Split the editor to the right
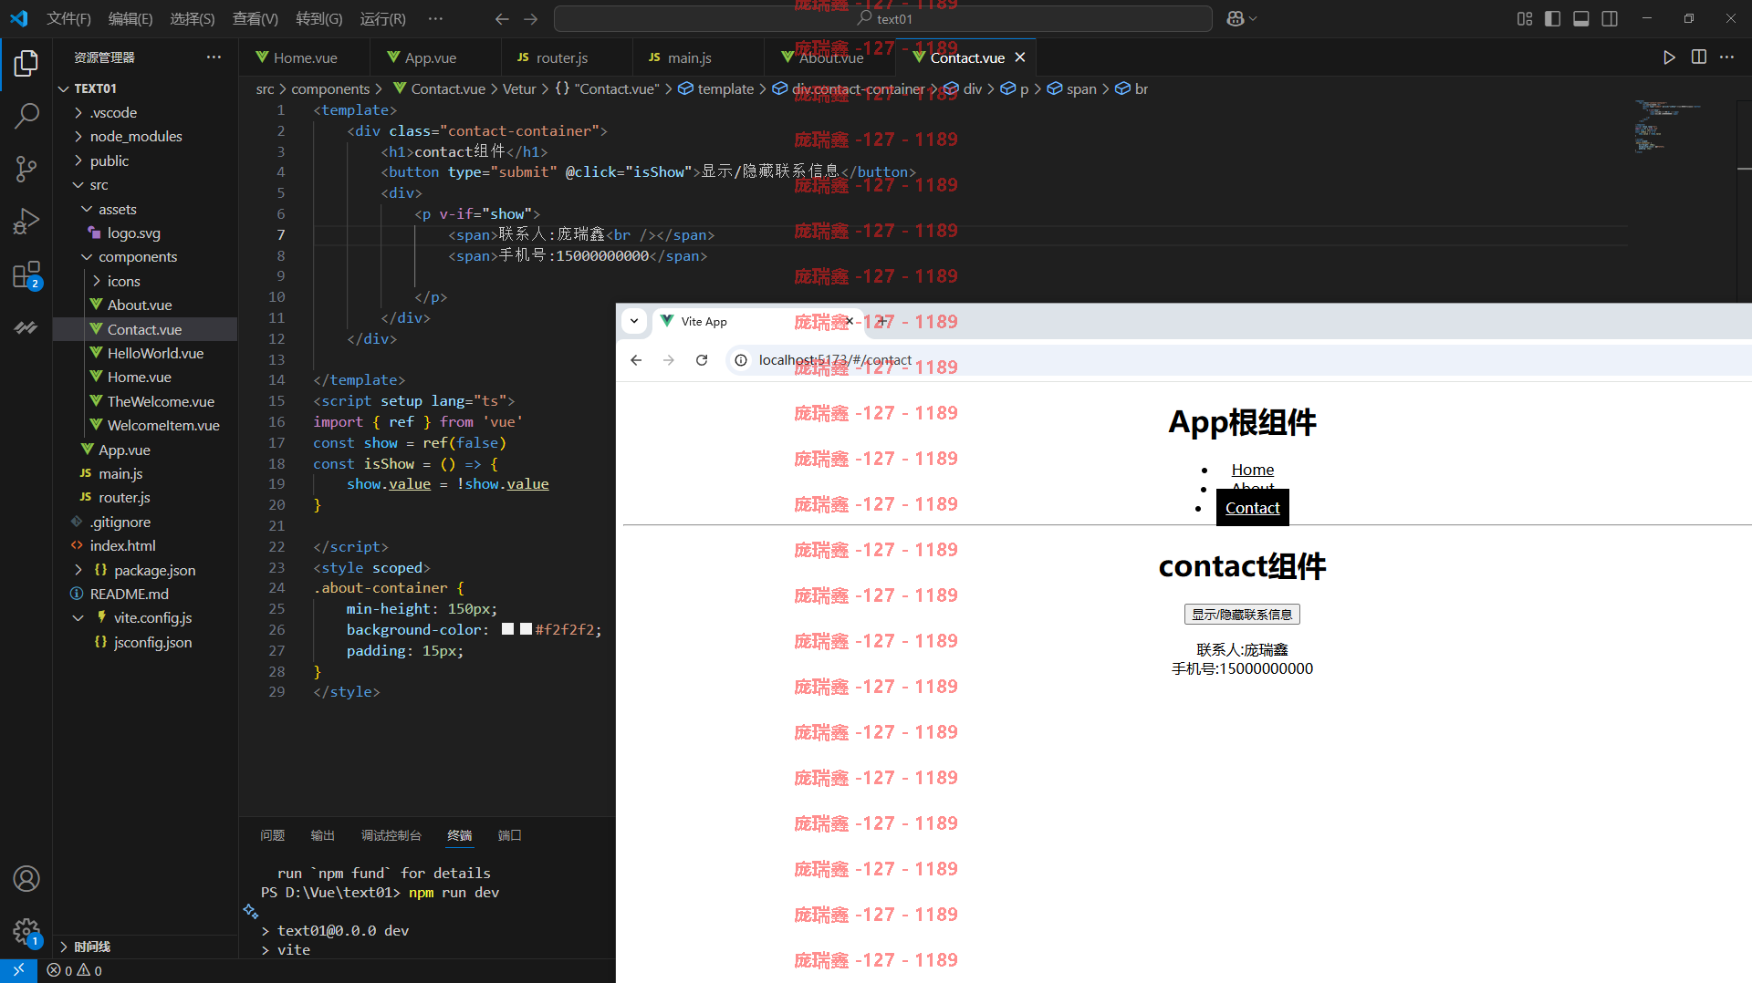1752x983 pixels. click(x=1698, y=57)
